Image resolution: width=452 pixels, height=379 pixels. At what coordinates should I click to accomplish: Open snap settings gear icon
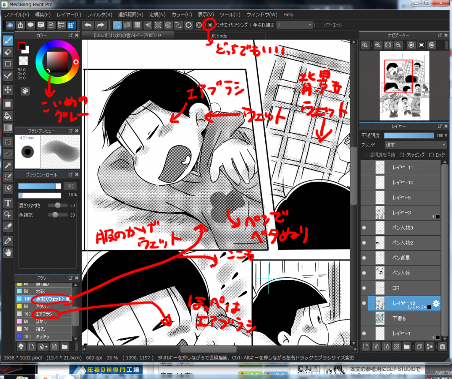(x=199, y=25)
